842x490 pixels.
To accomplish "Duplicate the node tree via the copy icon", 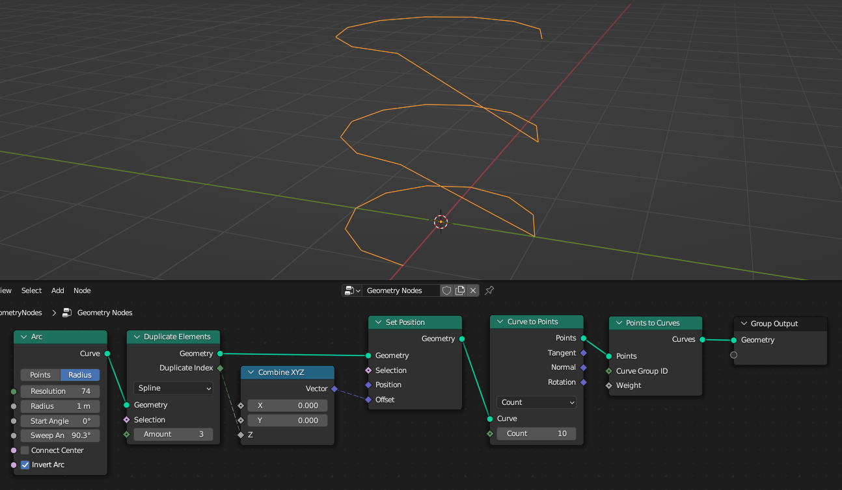I will tap(459, 290).
